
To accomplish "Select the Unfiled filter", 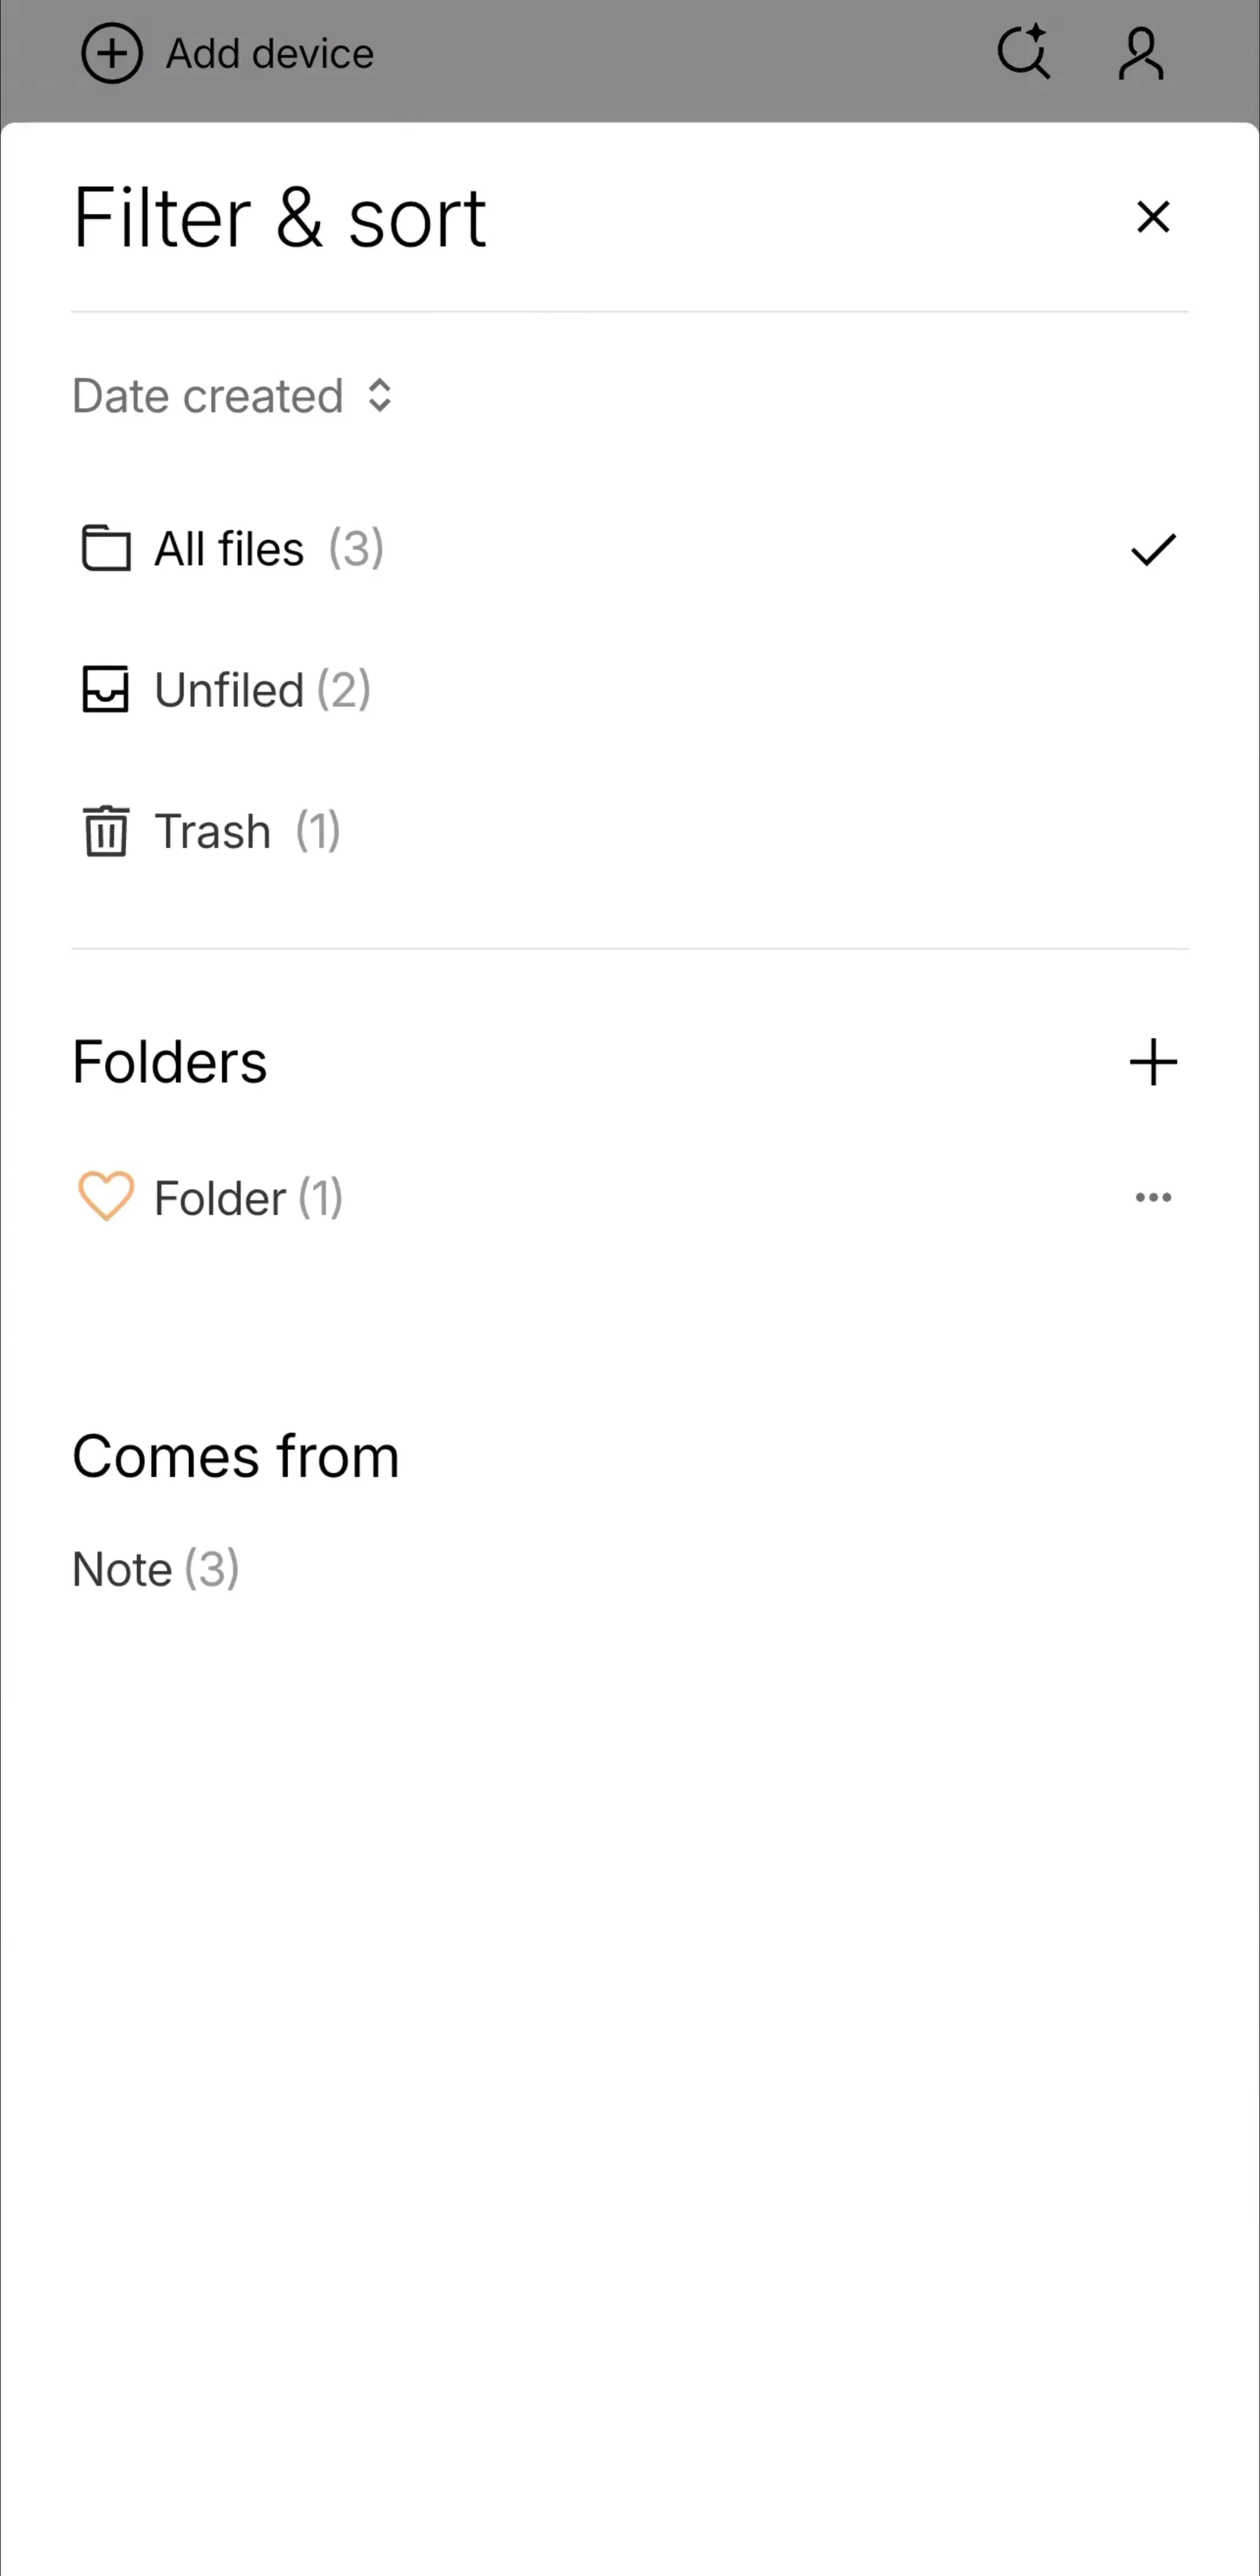I will (x=629, y=690).
